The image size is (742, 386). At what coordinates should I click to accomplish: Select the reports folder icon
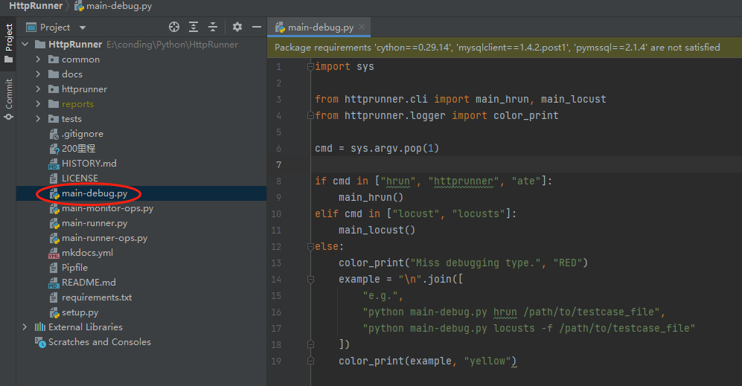[x=54, y=104]
